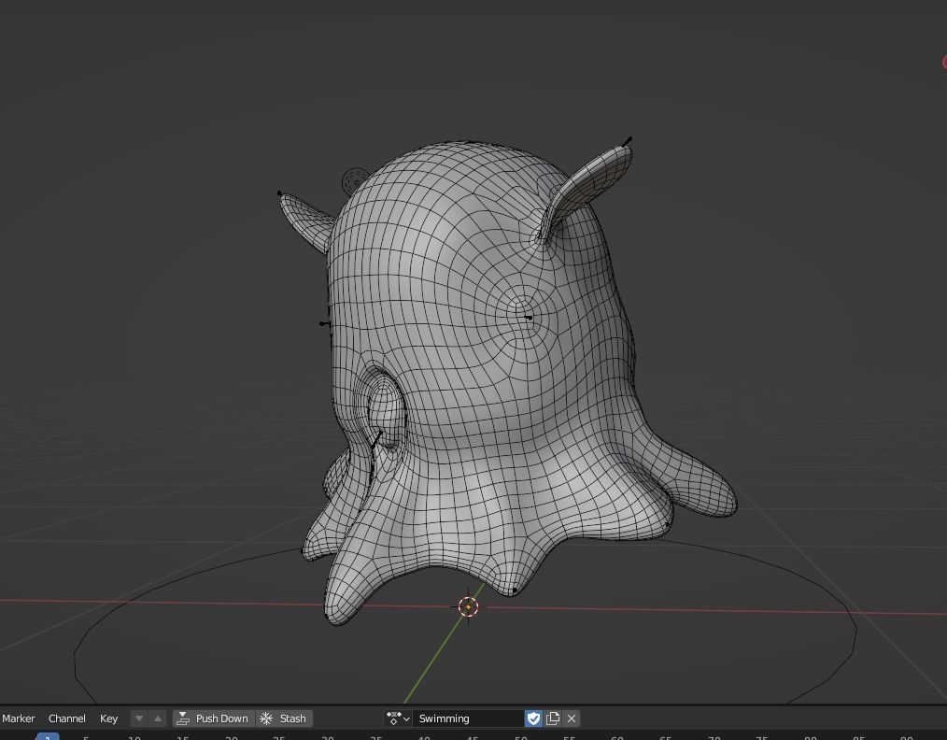This screenshot has height=740, width=947.
Task: Open the Key menu
Action: pos(108,719)
